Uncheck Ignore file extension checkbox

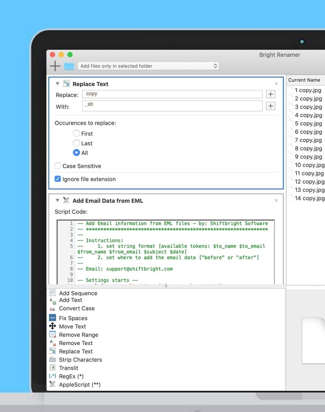pyautogui.click(x=58, y=179)
